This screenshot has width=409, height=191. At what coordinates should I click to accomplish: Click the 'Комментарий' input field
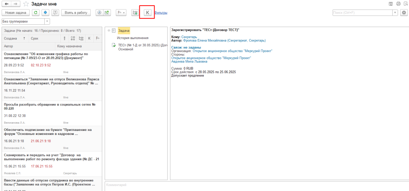(x=256, y=185)
